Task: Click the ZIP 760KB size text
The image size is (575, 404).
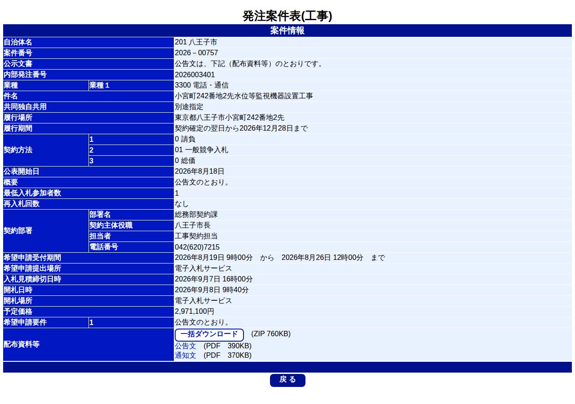Action: 271,334
